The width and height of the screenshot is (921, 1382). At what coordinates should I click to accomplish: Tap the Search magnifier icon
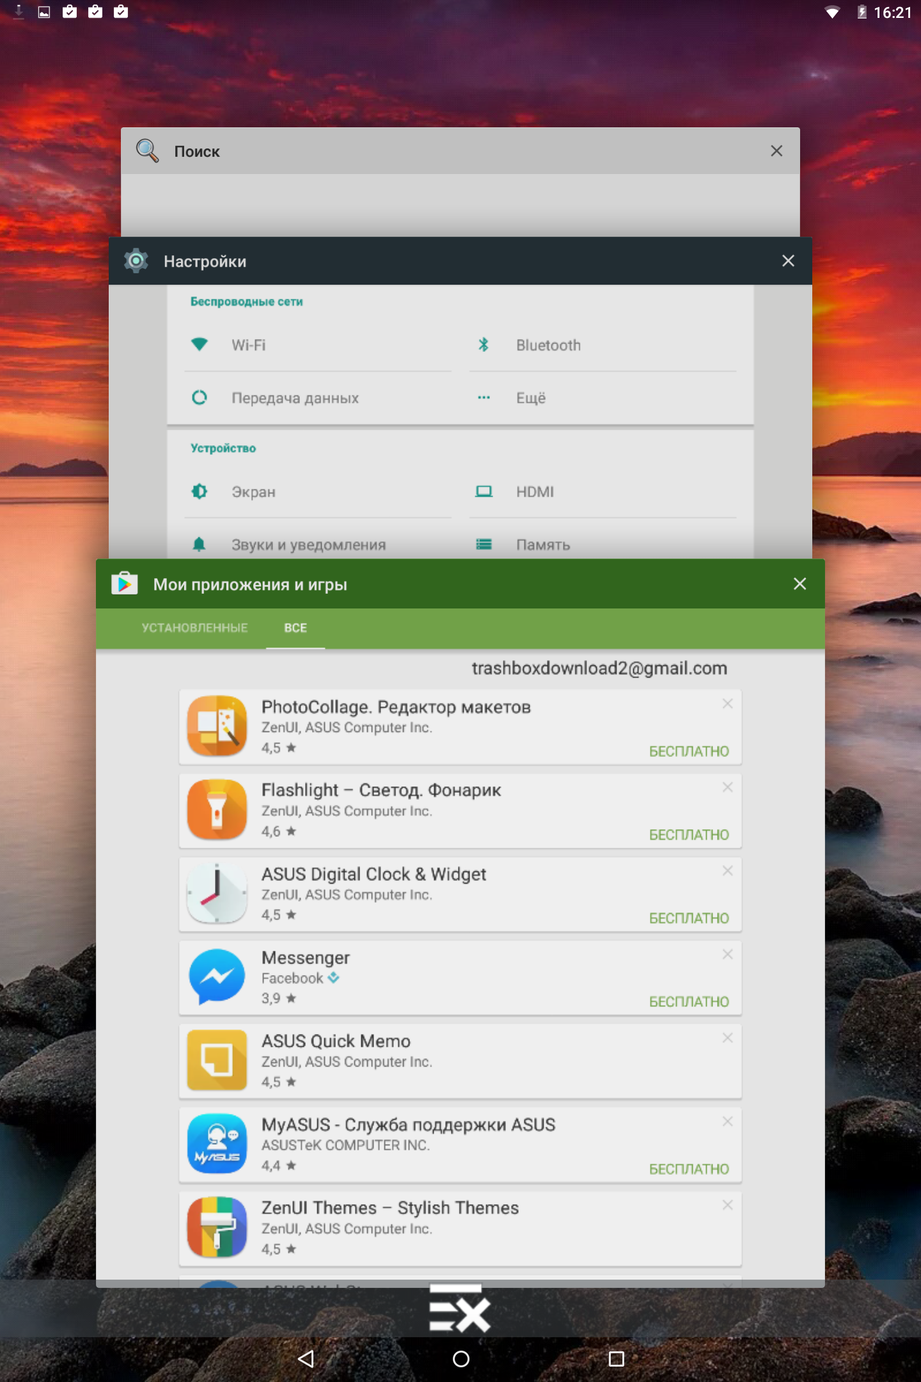(147, 151)
